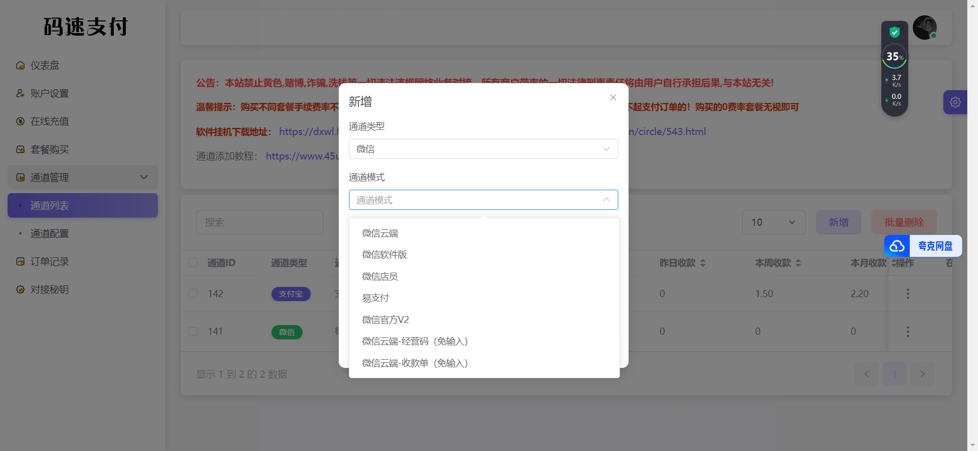
Task: Toggle the select-all checkbox in table header
Action: pyautogui.click(x=193, y=262)
